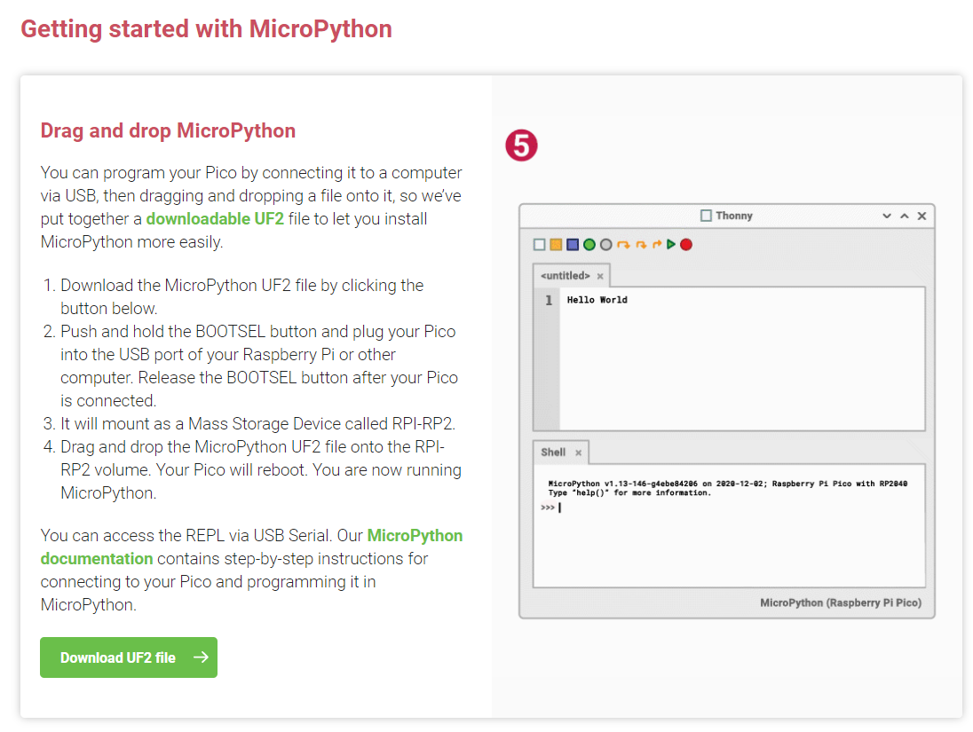Image resolution: width=973 pixels, height=732 pixels.
Task: Close the Shell tab via its x
Action: tap(578, 453)
